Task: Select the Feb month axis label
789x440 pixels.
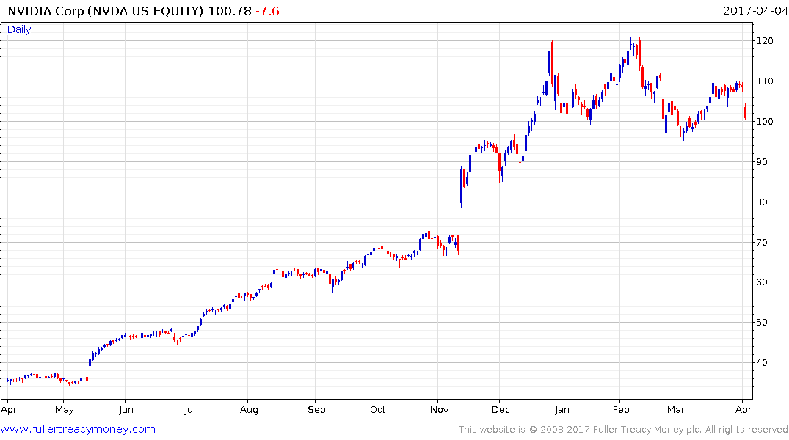Action: tap(621, 410)
